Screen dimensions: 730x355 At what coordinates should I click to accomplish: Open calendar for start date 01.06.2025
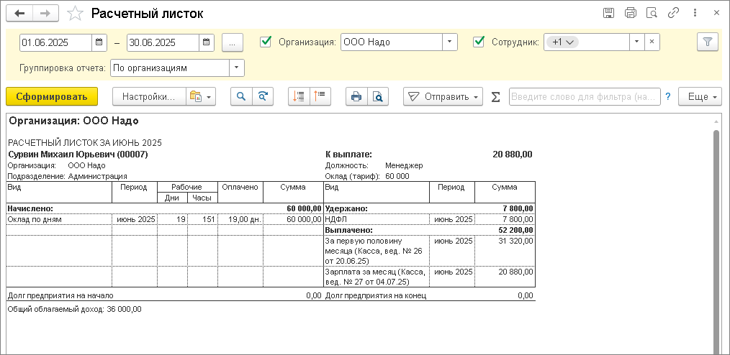99,42
